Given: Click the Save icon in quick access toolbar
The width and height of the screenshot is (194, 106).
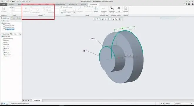Looking at the screenshot, I should click(10, 1).
